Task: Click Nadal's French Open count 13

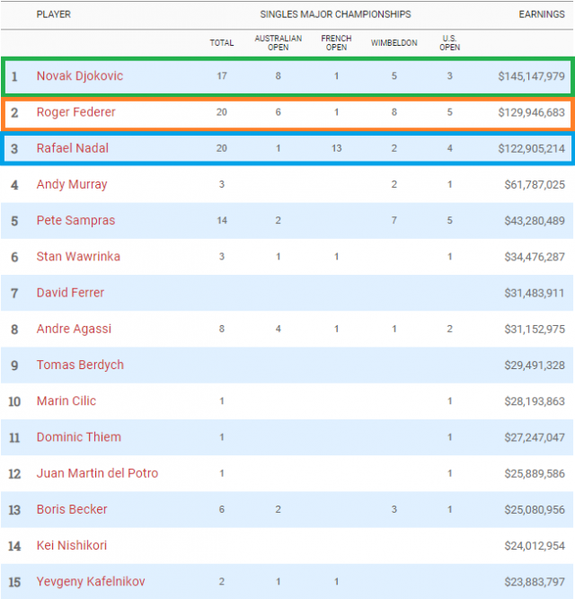Action: 336,148
